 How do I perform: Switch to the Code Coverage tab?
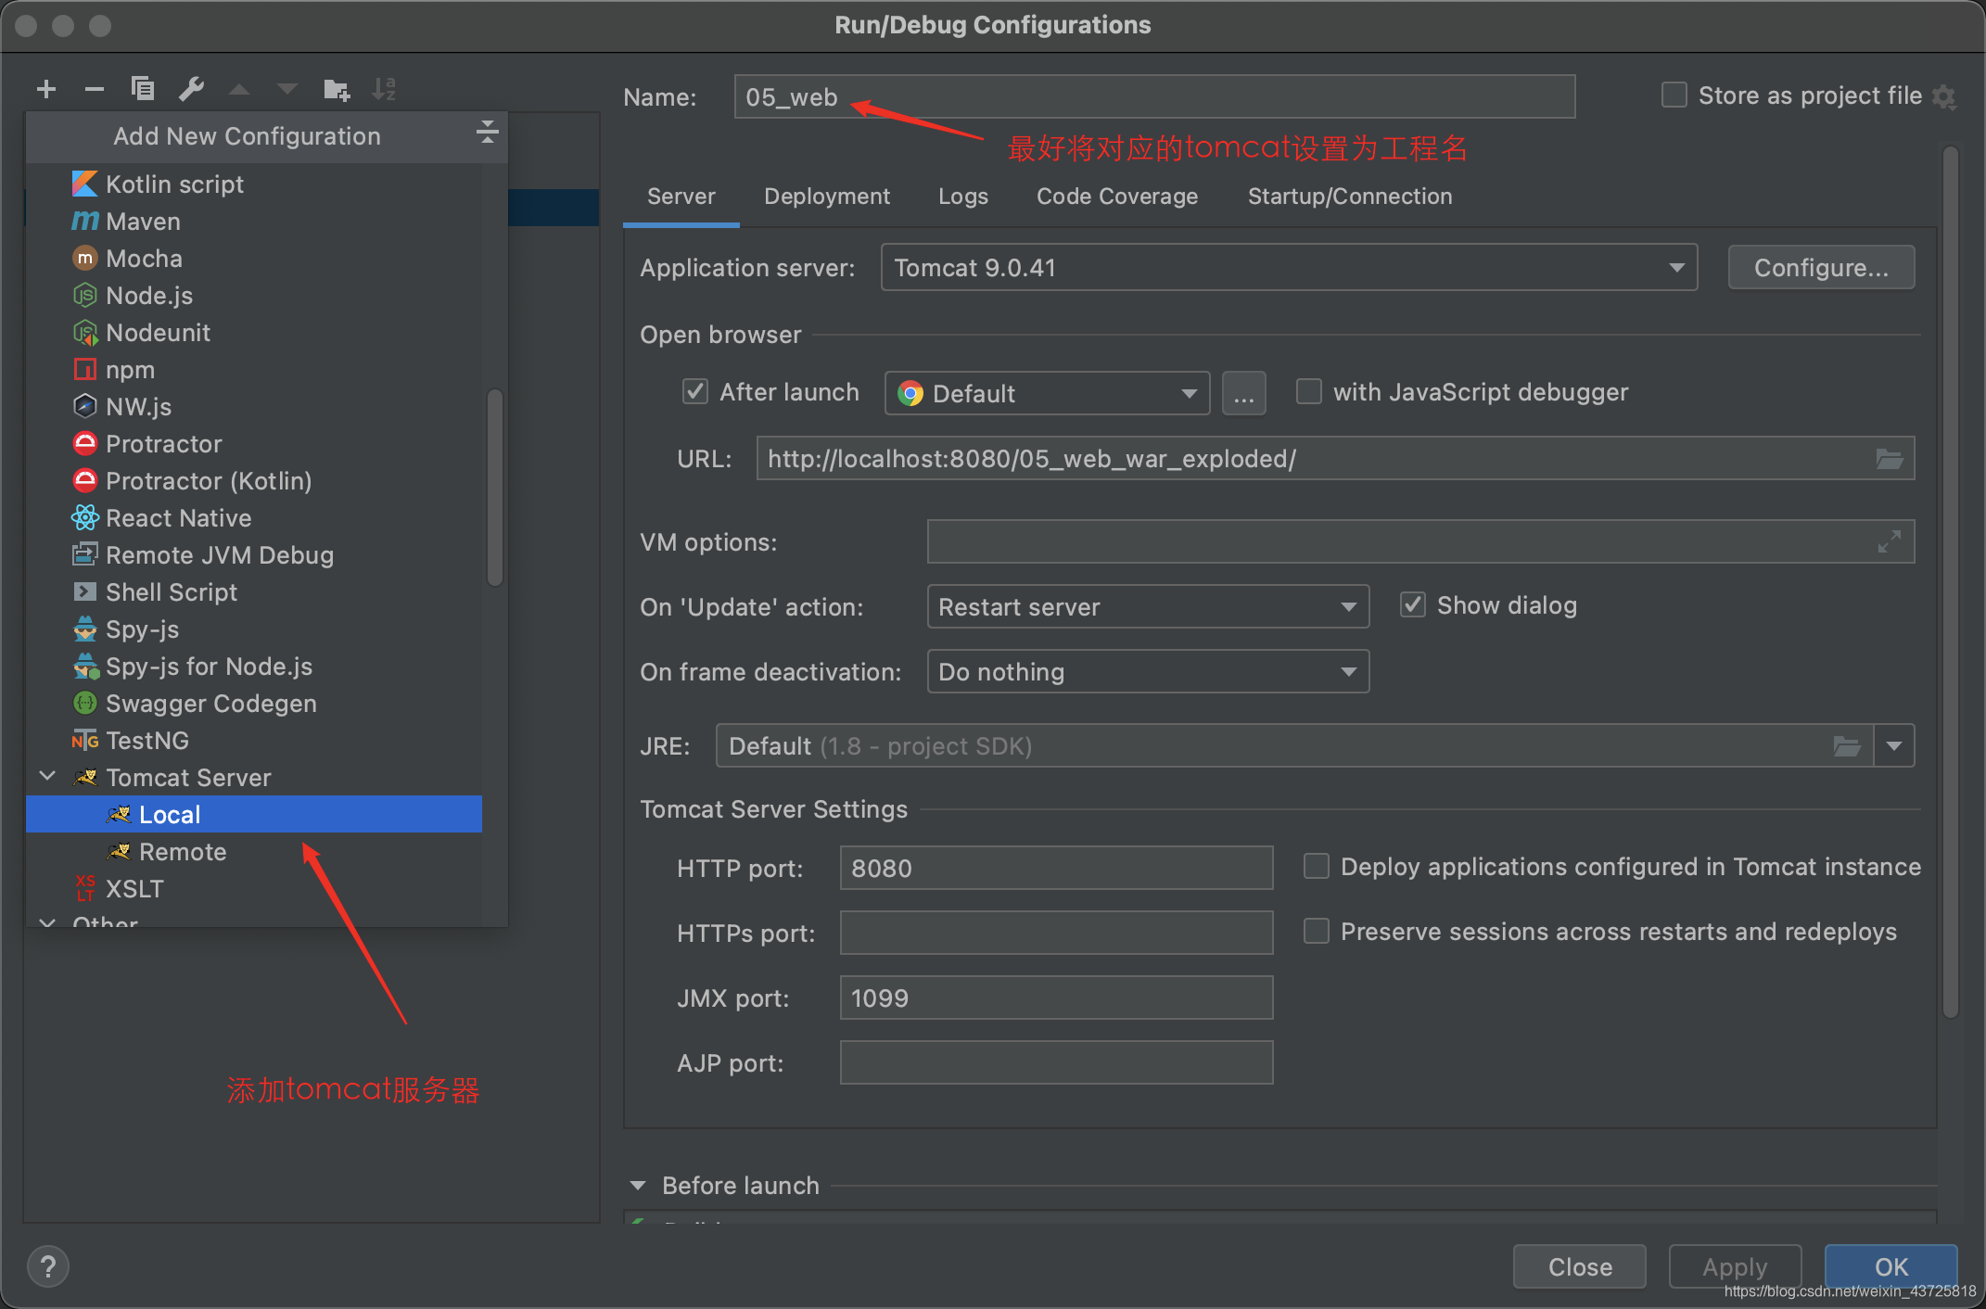coord(1117,197)
